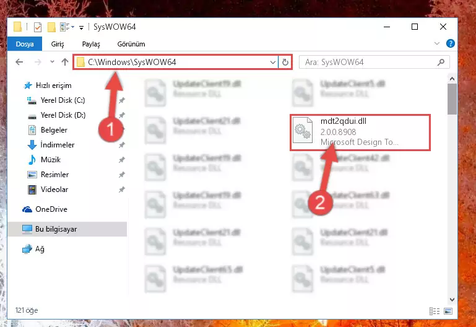Select the mdt2qdui.dll file
This screenshot has height=327, width=476.
click(x=360, y=132)
